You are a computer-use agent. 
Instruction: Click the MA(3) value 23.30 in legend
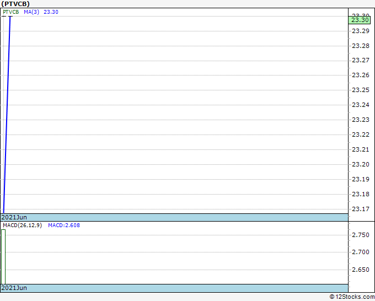[51, 12]
